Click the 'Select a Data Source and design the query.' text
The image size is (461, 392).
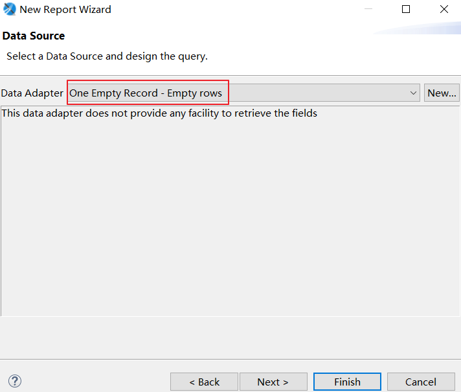tap(107, 56)
